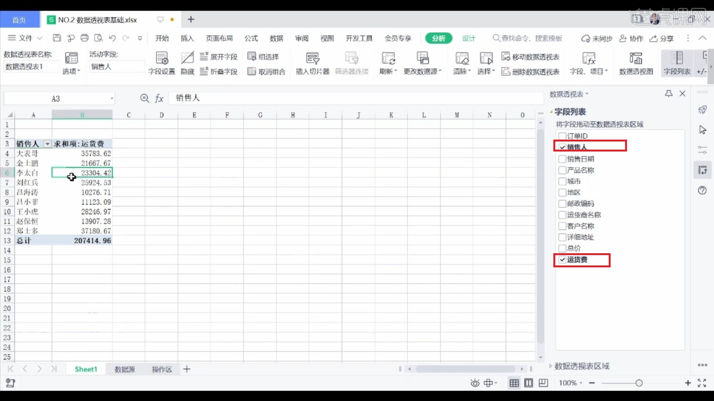Click the Field Settings icon
This screenshot has height=401, width=714.
[x=162, y=59]
